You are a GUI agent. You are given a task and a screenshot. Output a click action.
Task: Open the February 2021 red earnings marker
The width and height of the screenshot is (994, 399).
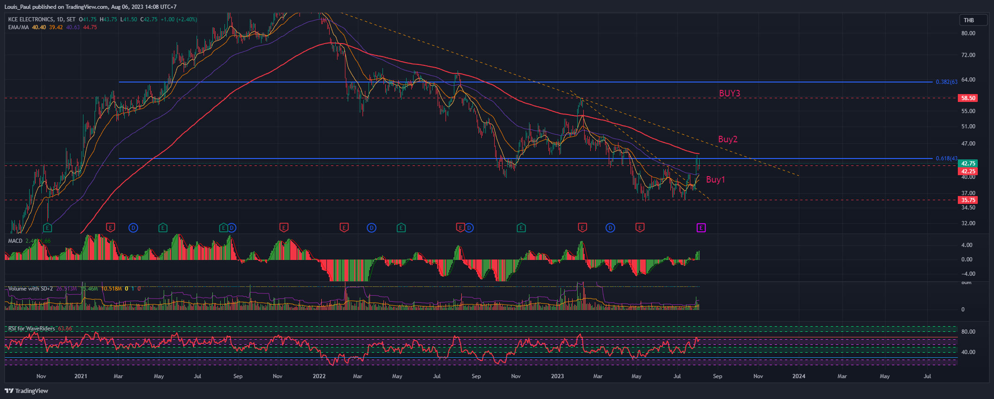pyautogui.click(x=110, y=228)
